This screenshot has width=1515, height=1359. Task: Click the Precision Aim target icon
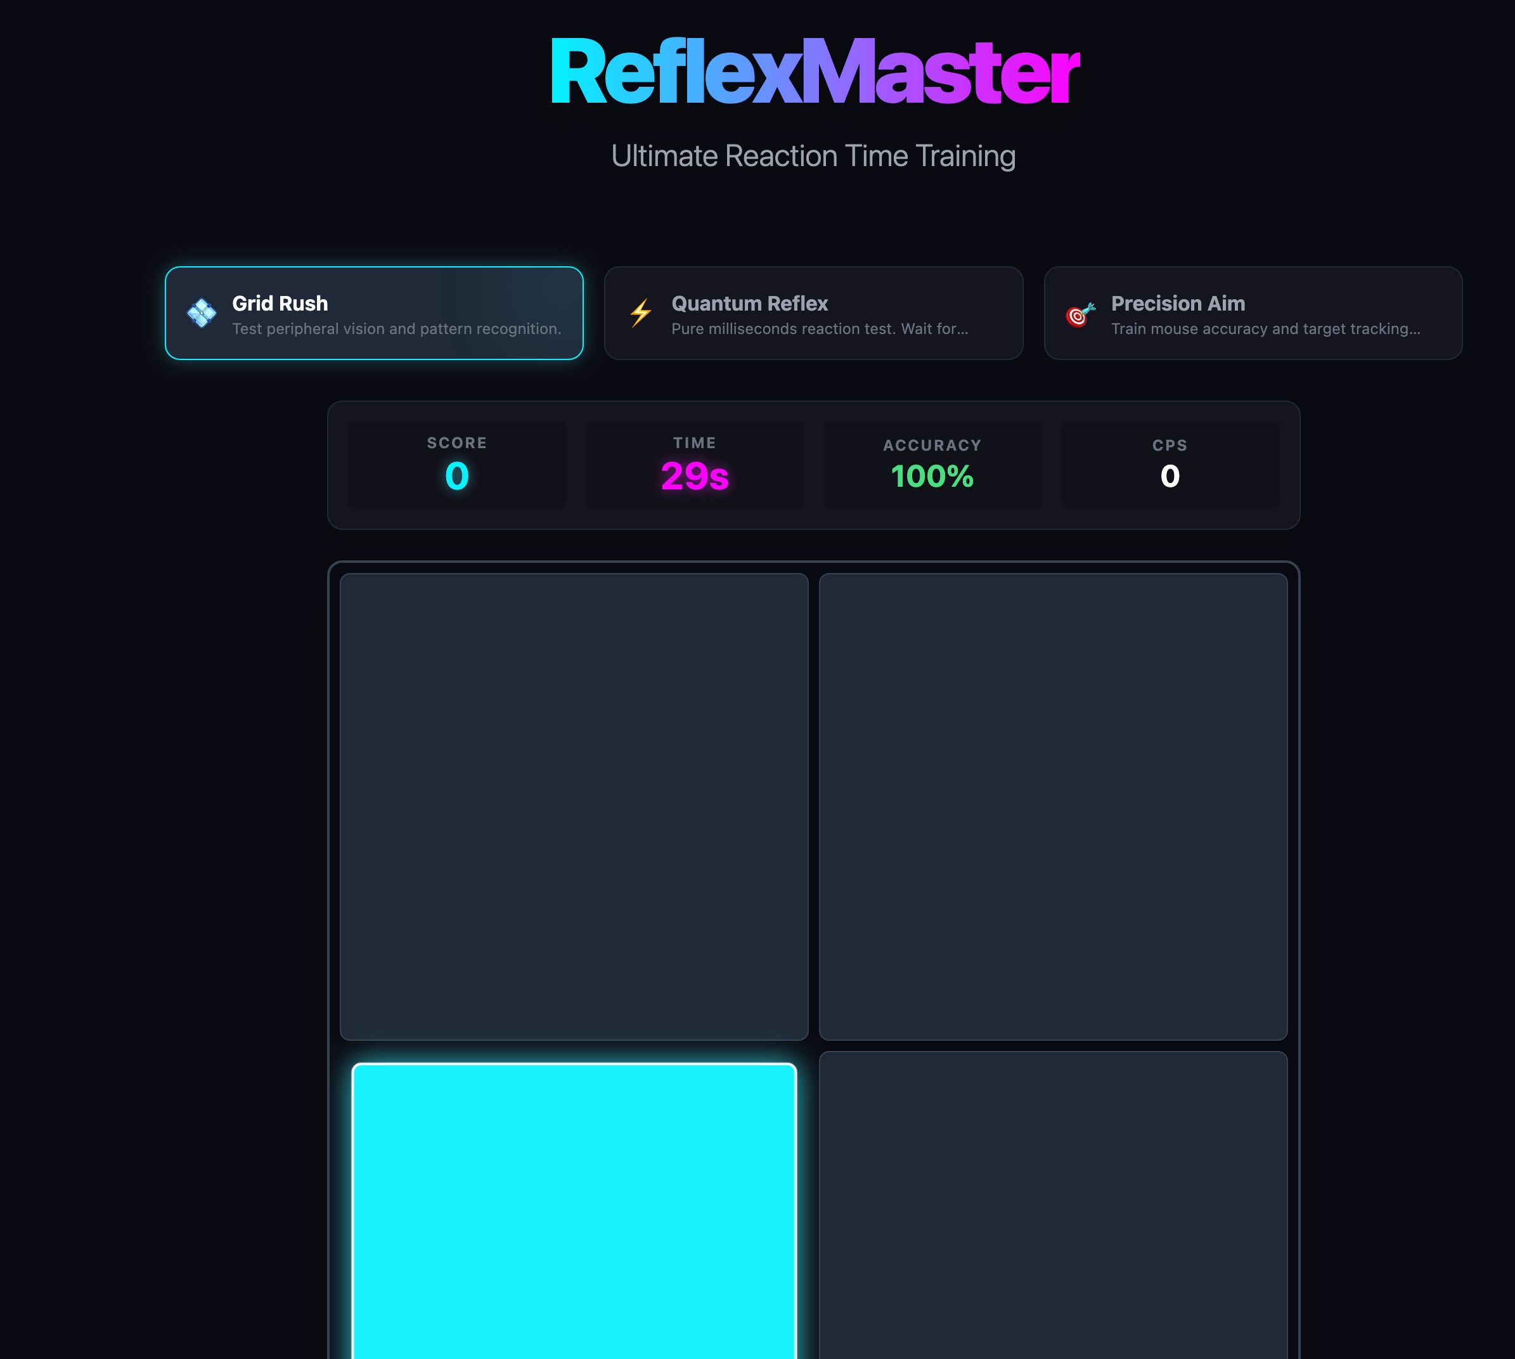(1078, 314)
